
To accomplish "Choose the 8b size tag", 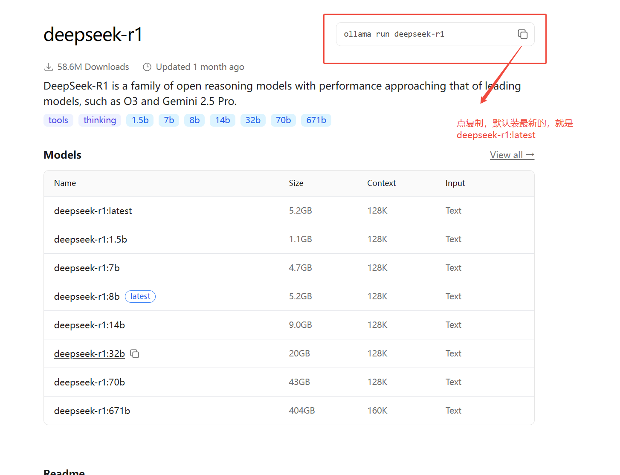I will point(194,120).
